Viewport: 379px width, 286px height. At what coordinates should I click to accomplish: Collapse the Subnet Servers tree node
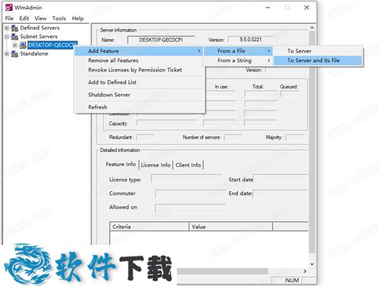click(7, 37)
